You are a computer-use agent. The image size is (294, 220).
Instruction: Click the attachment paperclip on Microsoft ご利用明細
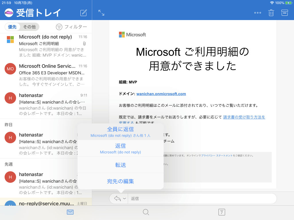tap(84, 44)
